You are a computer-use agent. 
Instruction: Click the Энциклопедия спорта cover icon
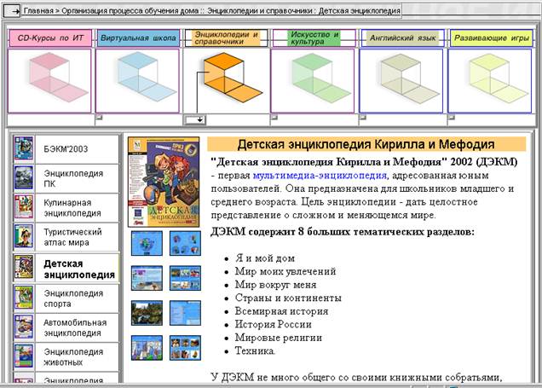click(x=24, y=298)
